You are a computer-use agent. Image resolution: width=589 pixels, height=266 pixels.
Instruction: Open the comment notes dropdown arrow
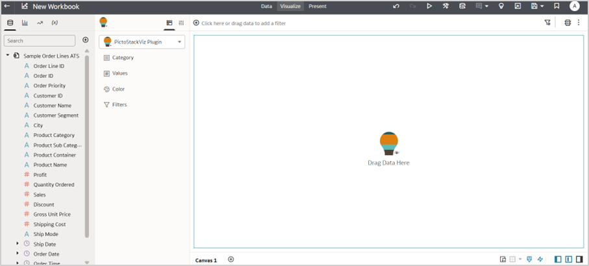pyautogui.click(x=487, y=6)
